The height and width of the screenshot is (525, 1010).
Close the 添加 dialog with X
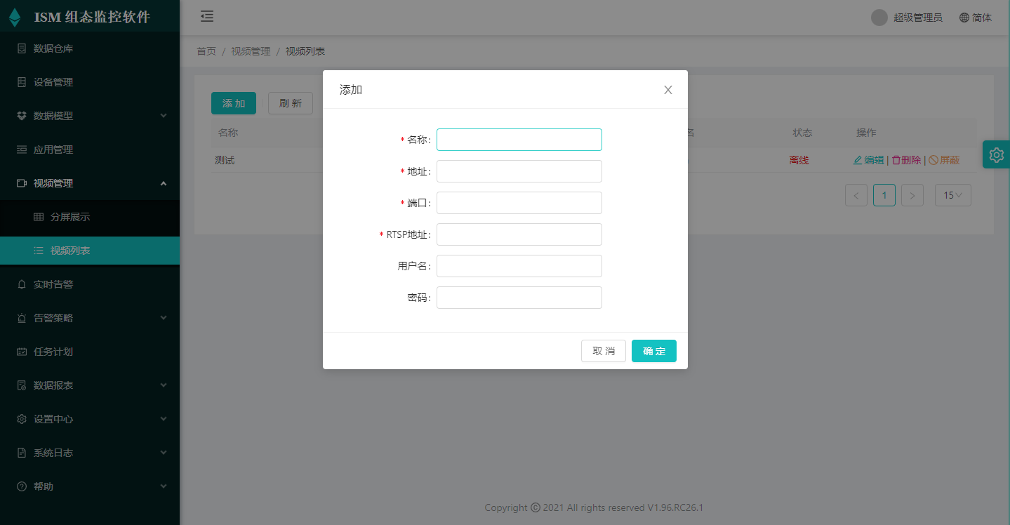click(x=668, y=90)
